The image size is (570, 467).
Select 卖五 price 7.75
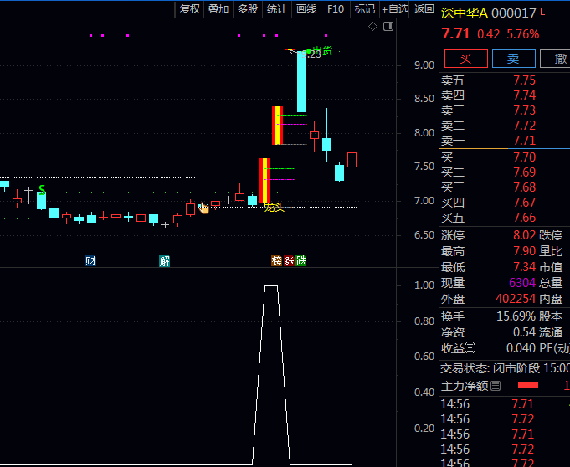(524, 80)
